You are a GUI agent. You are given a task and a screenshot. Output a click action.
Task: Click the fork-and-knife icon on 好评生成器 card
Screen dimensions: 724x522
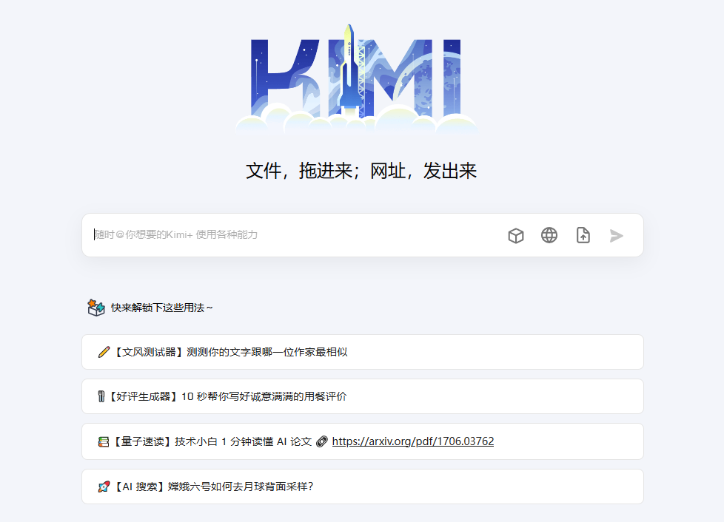pyautogui.click(x=101, y=397)
